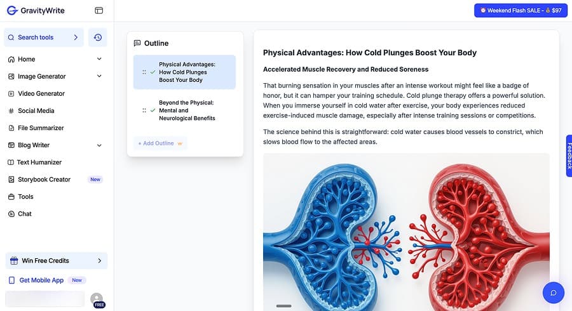This screenshot has width=572, height=311.
Task: Click the Weekend Flash SALE button
Action: [x=520, y=10]
